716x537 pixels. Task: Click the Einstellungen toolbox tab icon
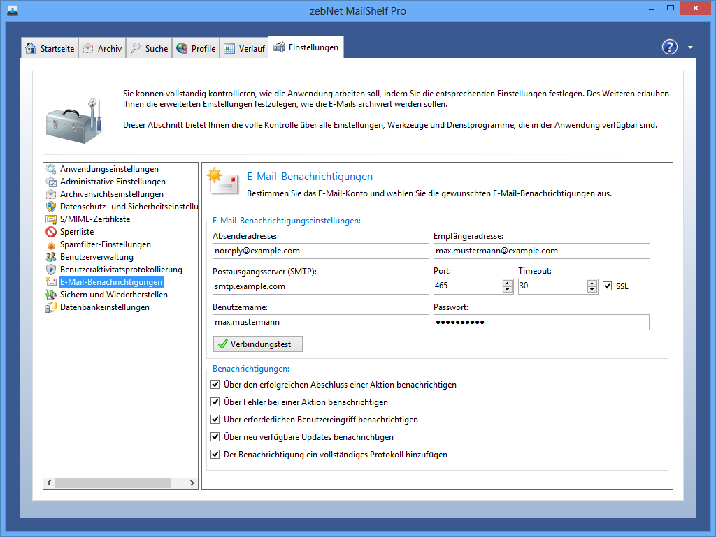coord(279,47)
